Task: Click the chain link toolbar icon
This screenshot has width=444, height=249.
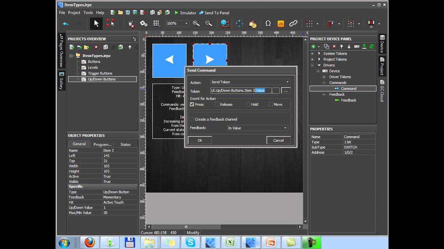Action: [293, 24]
